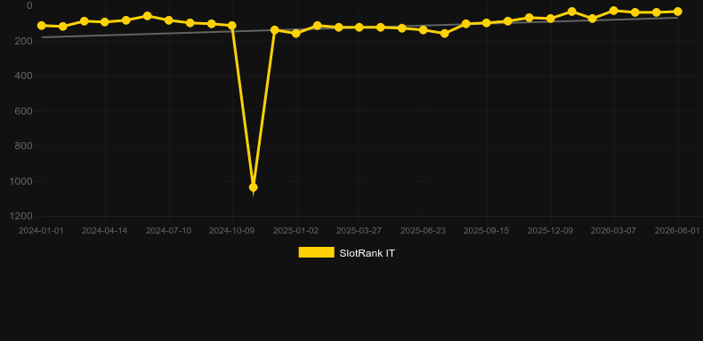Click the x-axis label 2025-12-09
This screenshot has height=341, width=703.
(550, 231)
